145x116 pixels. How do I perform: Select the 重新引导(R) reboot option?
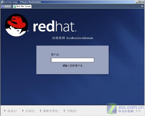(51, 111)
